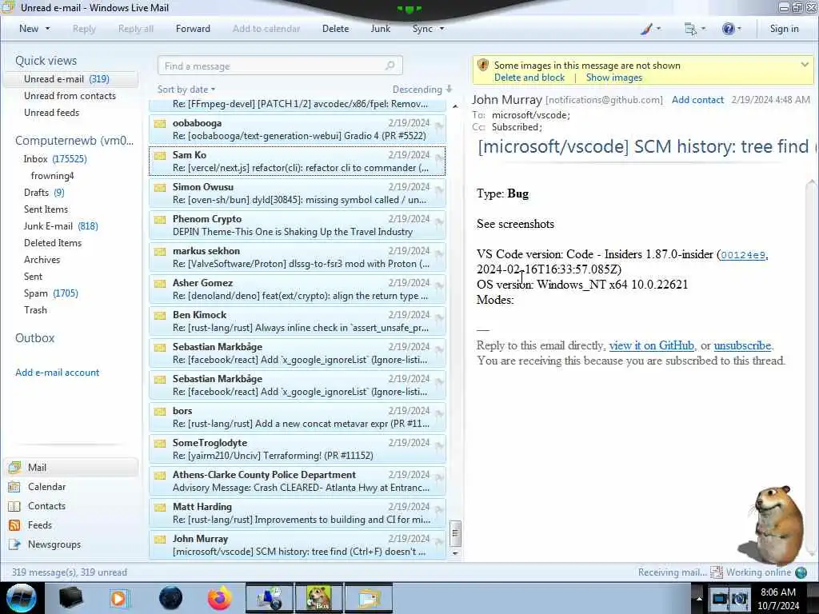Open the Archives folder
Image resolution: width=819 pixels, height=614 pixels.
[42, 260]
